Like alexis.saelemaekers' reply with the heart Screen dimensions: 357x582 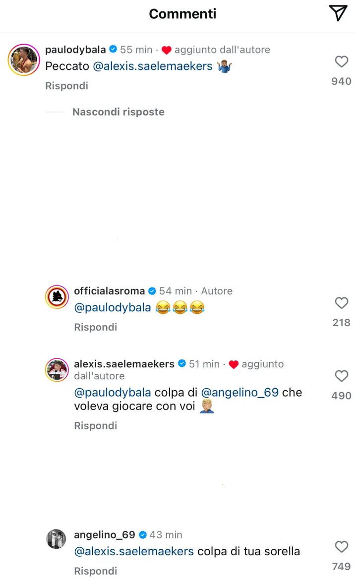click(x=342, y=376)
